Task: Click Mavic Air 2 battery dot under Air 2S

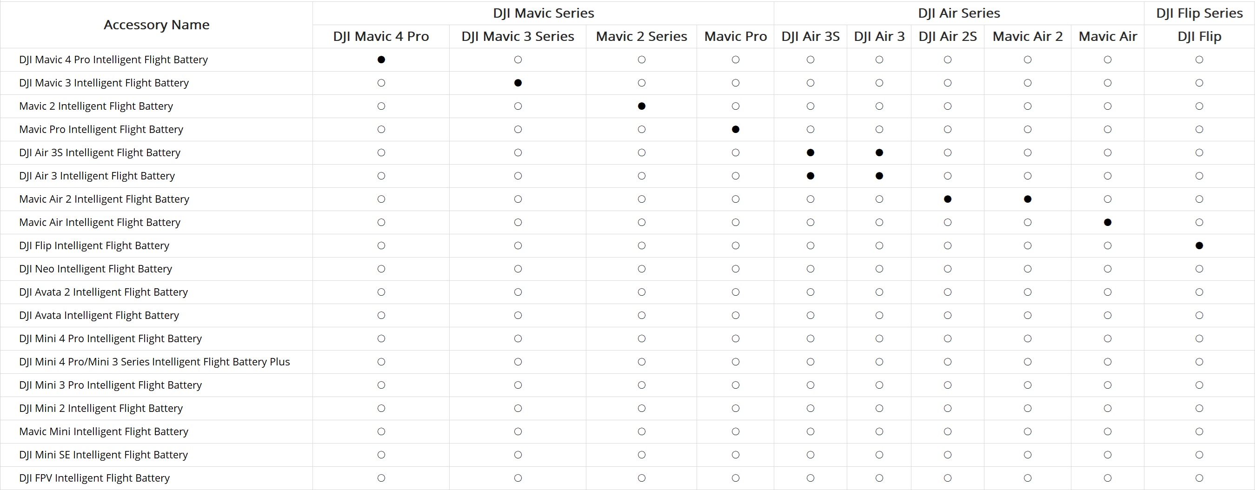Action: click(x=948, y=199)
